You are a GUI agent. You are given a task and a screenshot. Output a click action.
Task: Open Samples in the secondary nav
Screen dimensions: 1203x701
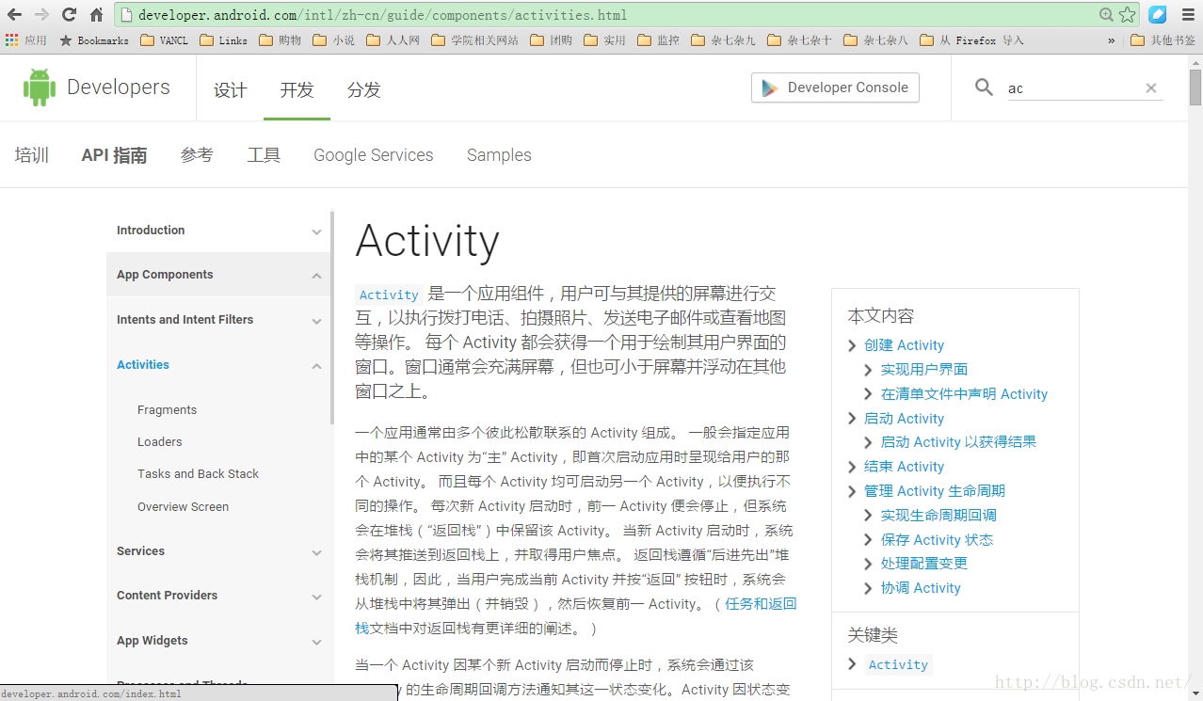(499, 155)
